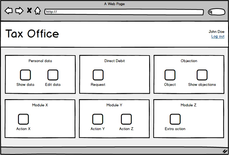
Task: Click the window resize grip icon
Action: pos(225,151)
